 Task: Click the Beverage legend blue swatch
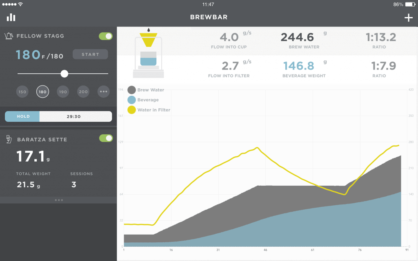point(132,100)
